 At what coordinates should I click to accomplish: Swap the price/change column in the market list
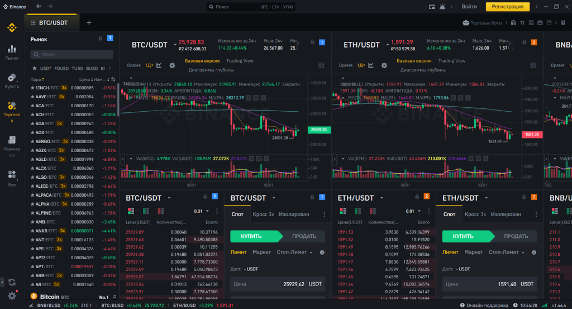coord(113,79)
